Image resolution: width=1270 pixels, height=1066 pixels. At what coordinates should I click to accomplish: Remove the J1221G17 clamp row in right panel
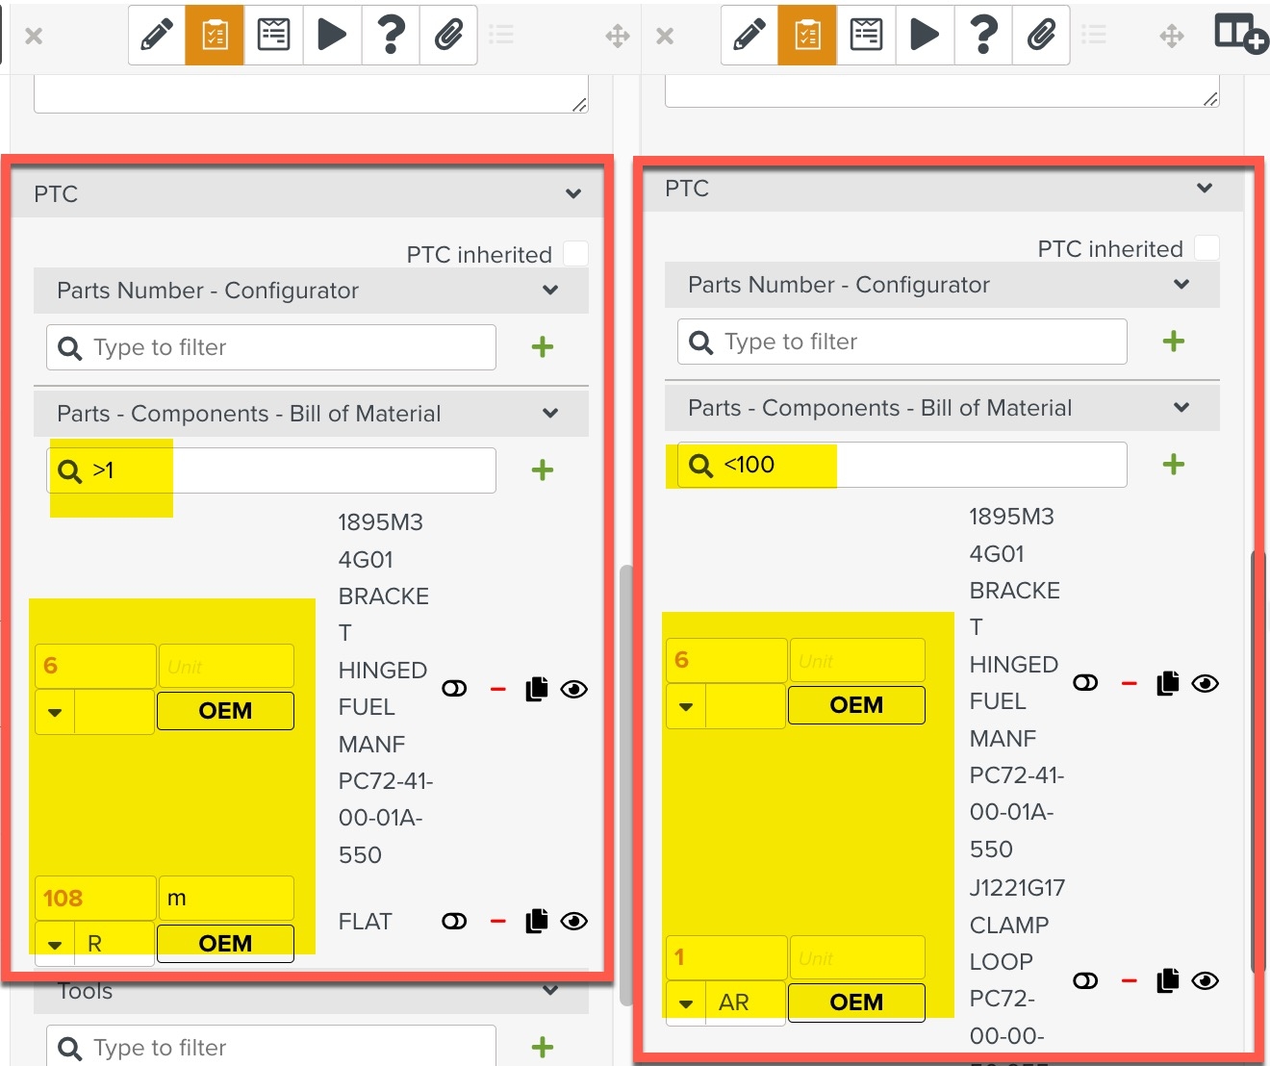tap(1130, 981)
